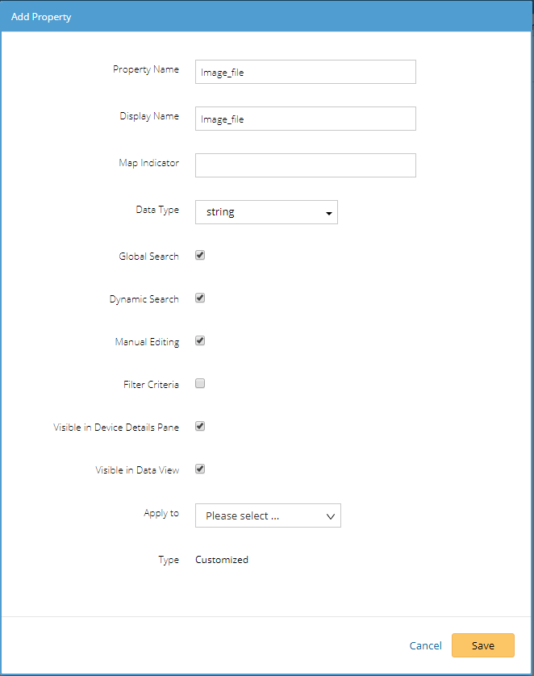
Task: Click the empty Map Indicator field
Action: (x=305, y=165)
